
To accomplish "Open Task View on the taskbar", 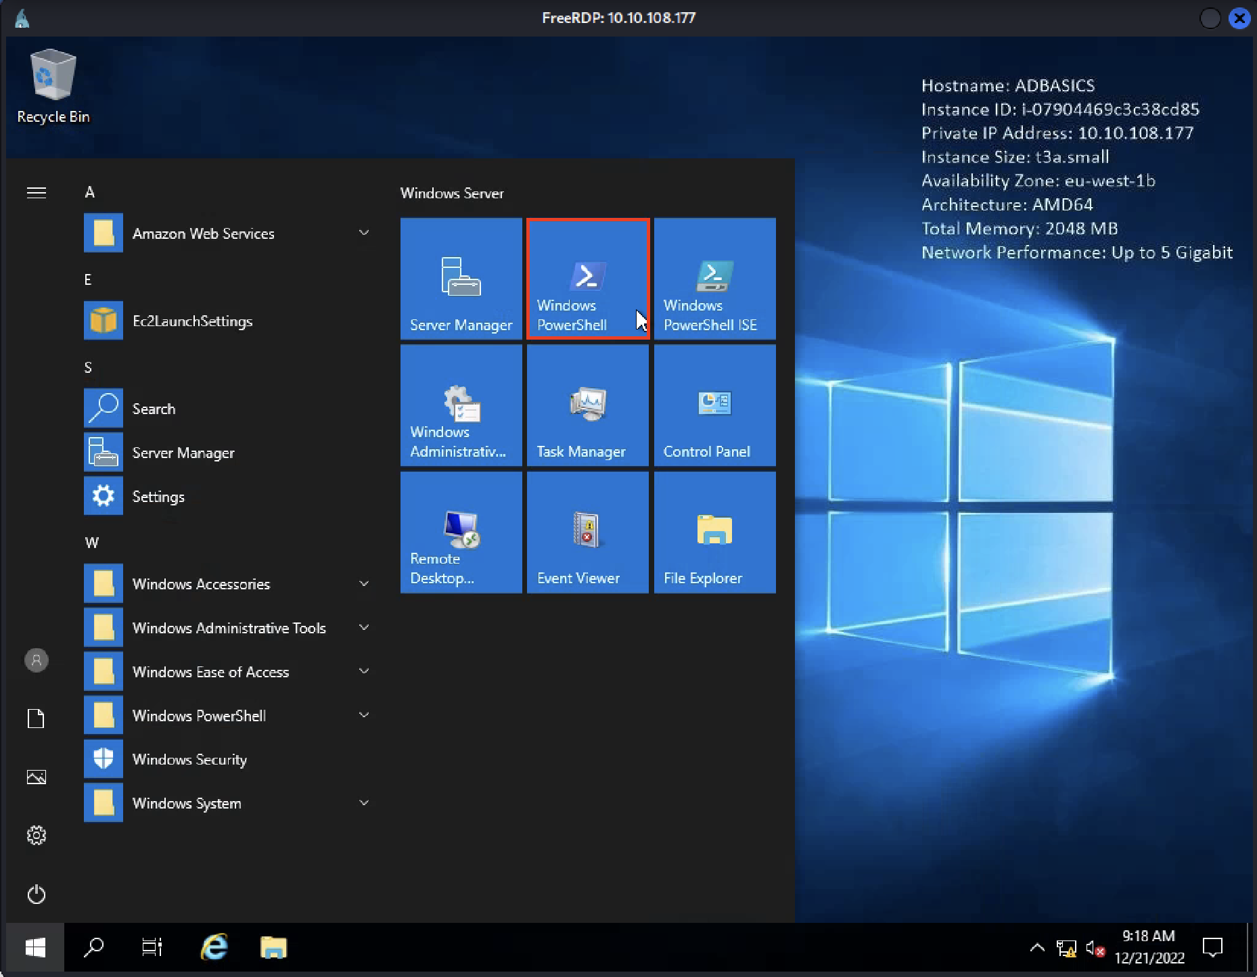I will click(152, 947).
